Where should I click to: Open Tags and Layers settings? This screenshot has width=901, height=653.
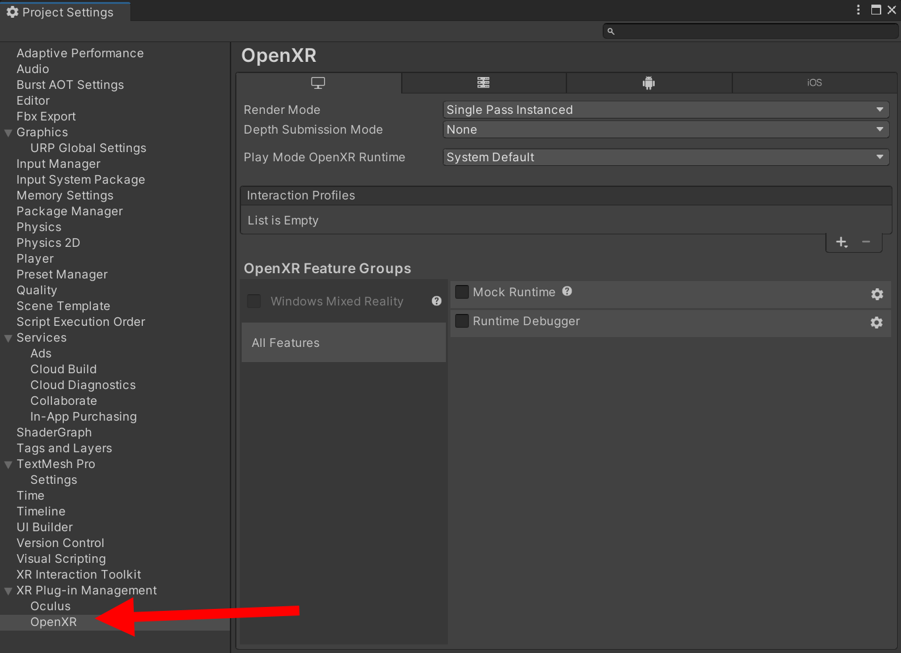point(64,448)
